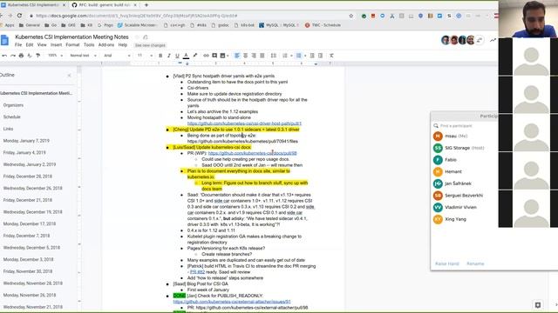Open the external-attacher issues link
The width and height of the screenshot is (558, 313).
pos(232,302)
